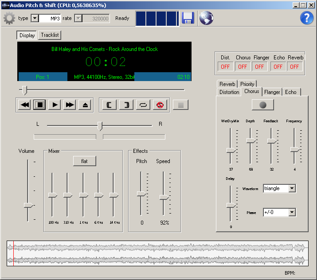Open the rate dropdown arrow
The width and height of the screenshot is (317, 280).
pos(78,18)
